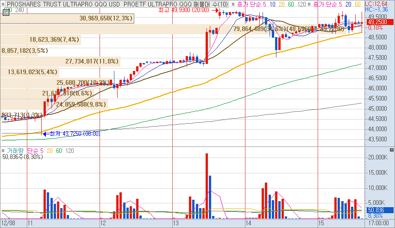
Task: Click the red current price tag 49.2500
Action: pos(379,22)
